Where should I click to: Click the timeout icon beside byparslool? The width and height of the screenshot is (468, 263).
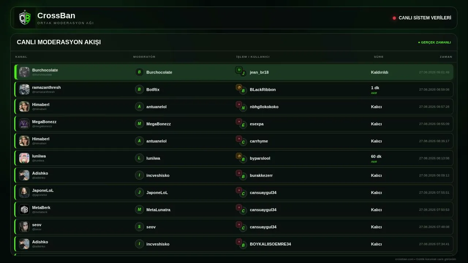(x=239, y=156)
